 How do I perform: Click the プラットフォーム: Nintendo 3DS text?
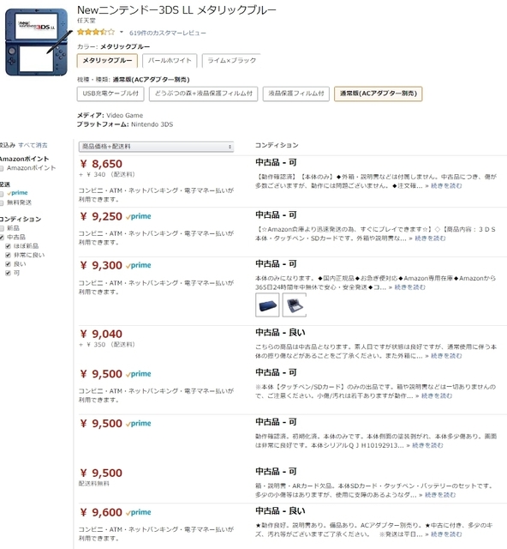point(125,124)
